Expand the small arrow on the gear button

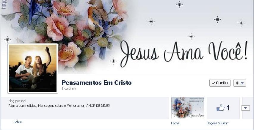coord(242,83)
